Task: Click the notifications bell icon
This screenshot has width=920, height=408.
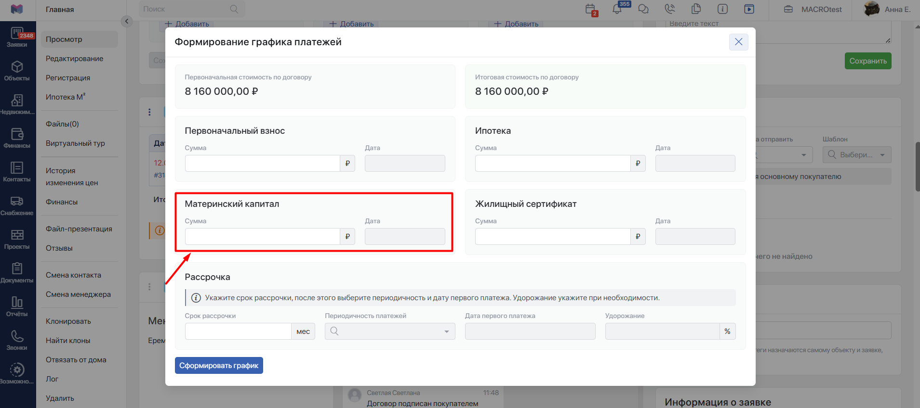Action: [617, 9]
